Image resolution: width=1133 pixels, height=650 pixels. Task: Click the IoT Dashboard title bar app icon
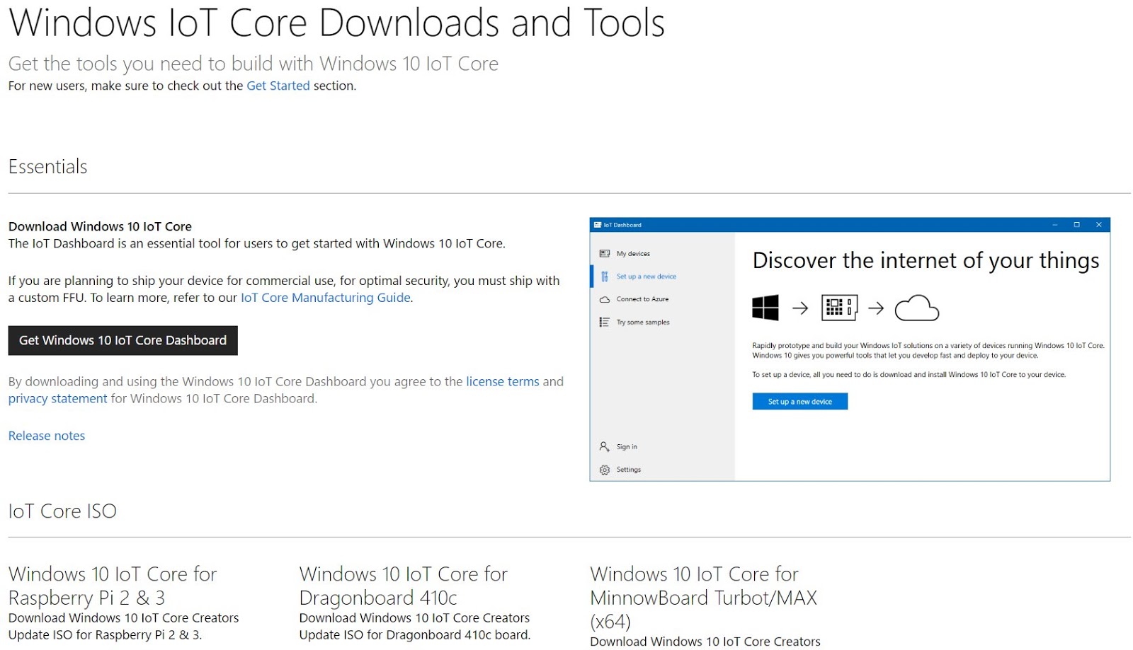coord(597,225)
